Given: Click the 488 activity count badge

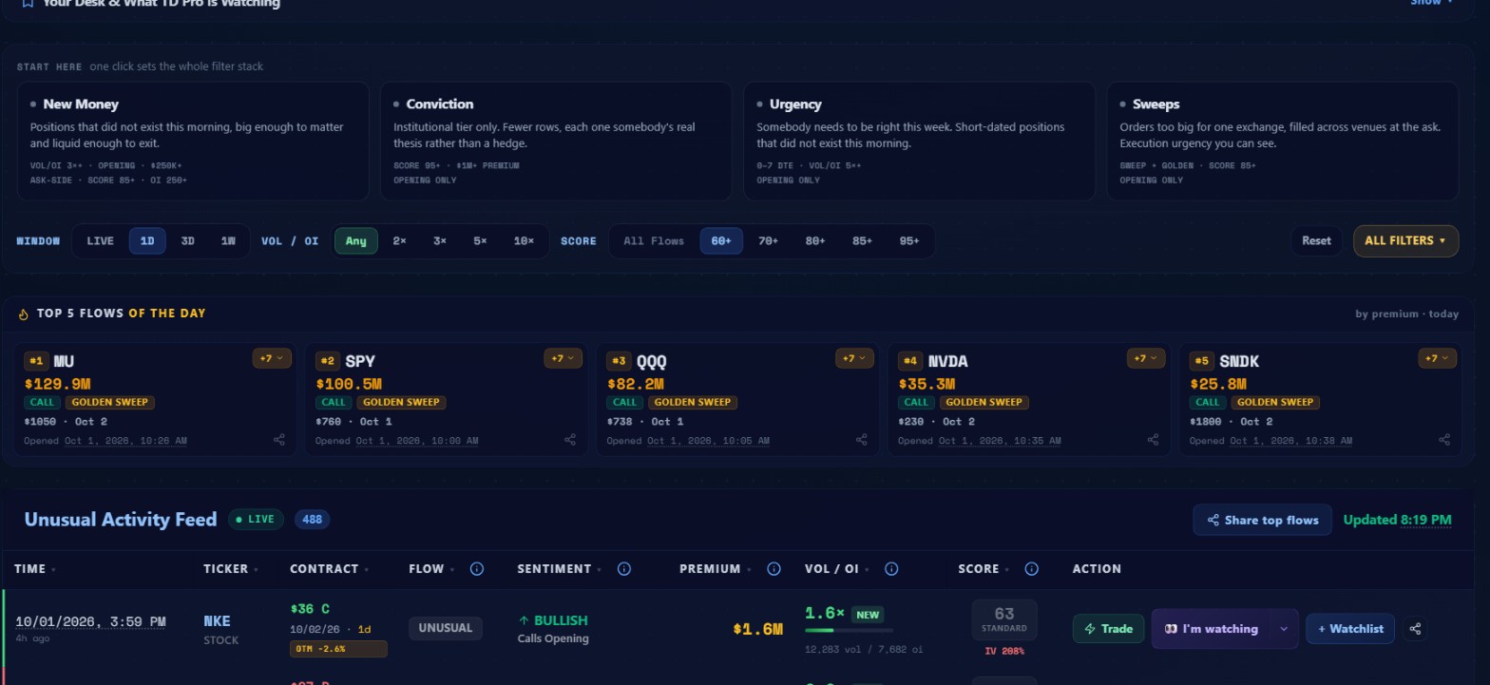Looking at the screenshot, I should point(312,520).
